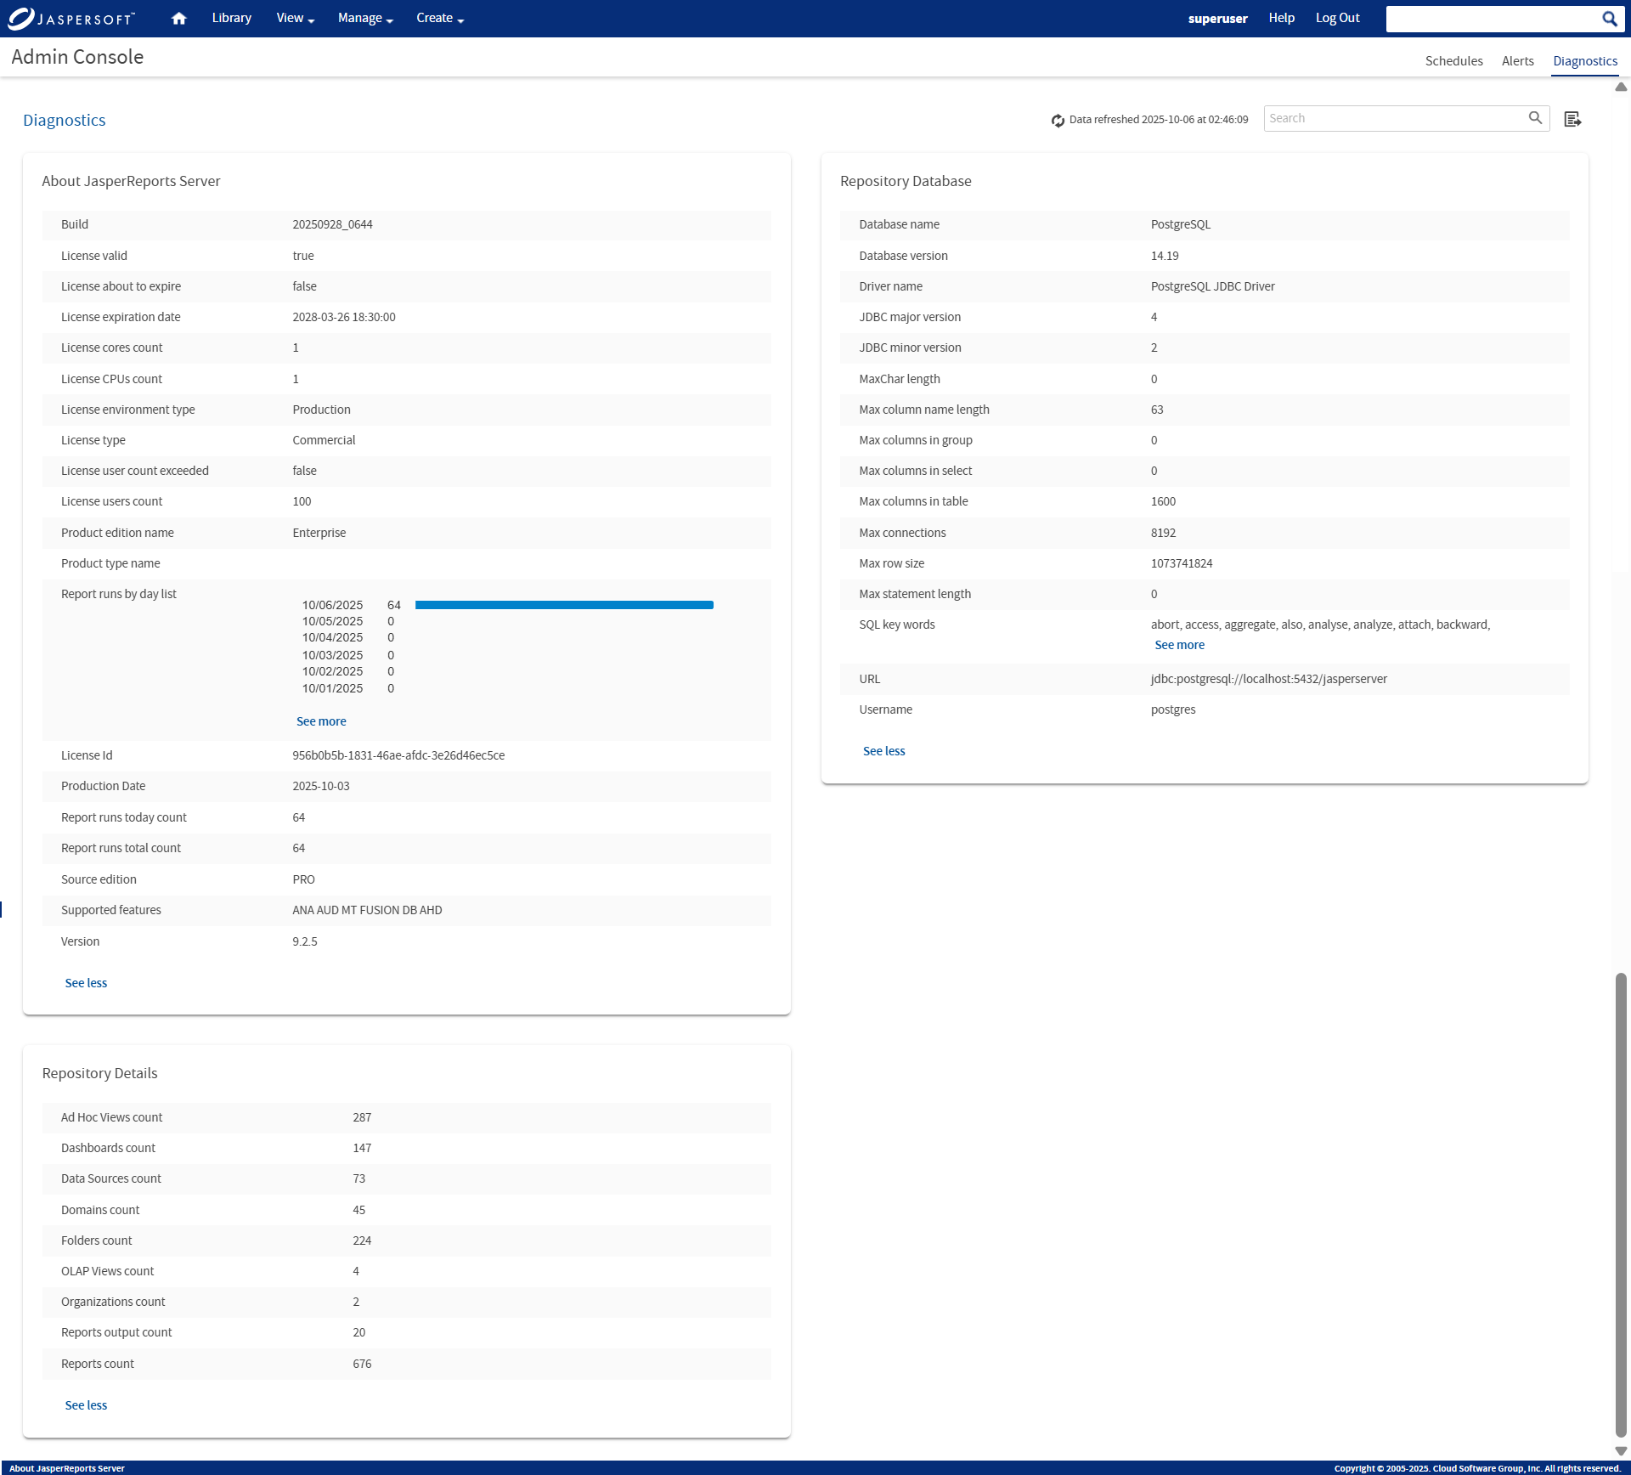Screen dimensions: 1631x1475
Task: Click Ad Hoc Views count value 287
Action: [362, 1117]
